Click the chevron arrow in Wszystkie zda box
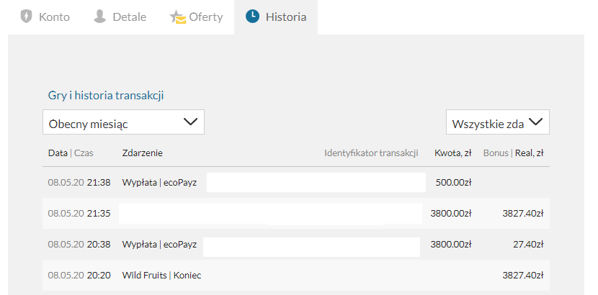This screenshot has height=295, width=598. point(535,122)
